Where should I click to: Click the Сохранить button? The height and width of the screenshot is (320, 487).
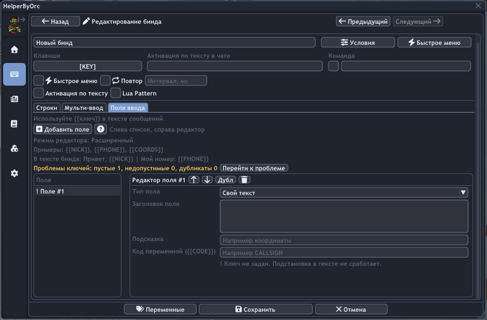tap(256, 309)
